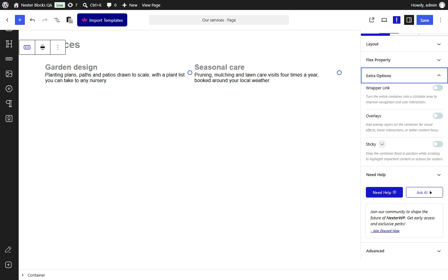Click the blue Need Help button
Viewport: 448px width, 280px height.
point(384,192)
